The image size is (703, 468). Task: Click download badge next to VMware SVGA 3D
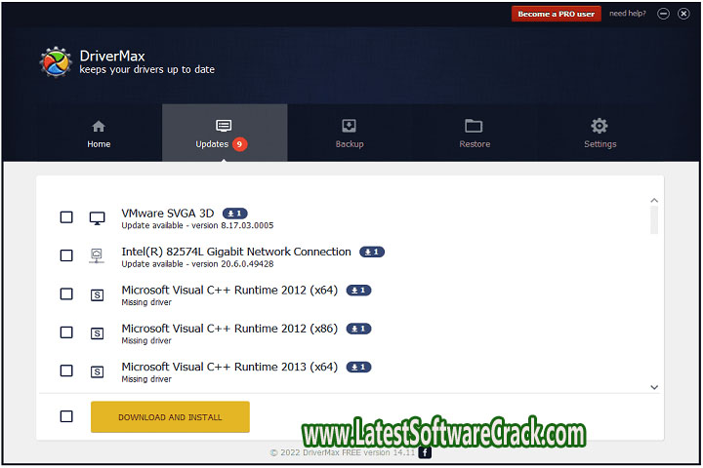235,213
